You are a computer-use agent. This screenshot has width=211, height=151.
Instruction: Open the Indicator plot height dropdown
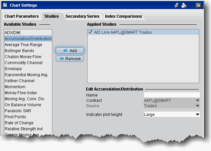pos(197,115)
